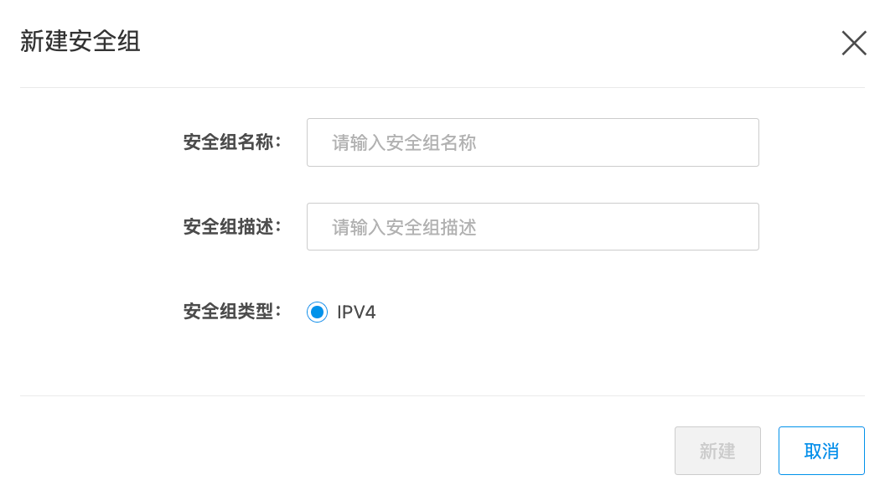The image size is (885, 501).
Task: Click the 安全组描述 field label
Action: click(x=232, y=226)
